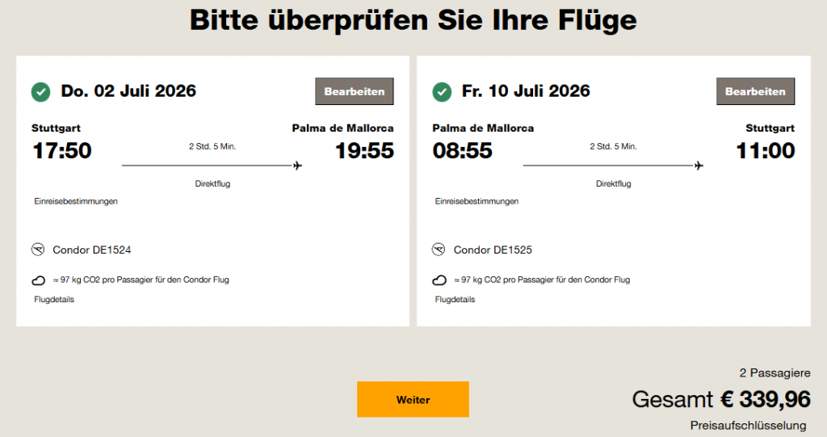Click green checkmark next to 10 Juli 2026
This screenshot has width=827, height=437.
tap(442, 91)
